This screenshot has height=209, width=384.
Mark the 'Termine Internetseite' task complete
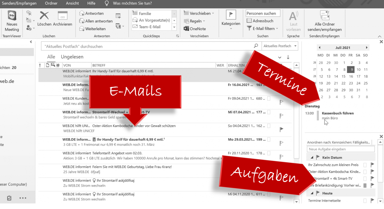click(x=365, y=200)
